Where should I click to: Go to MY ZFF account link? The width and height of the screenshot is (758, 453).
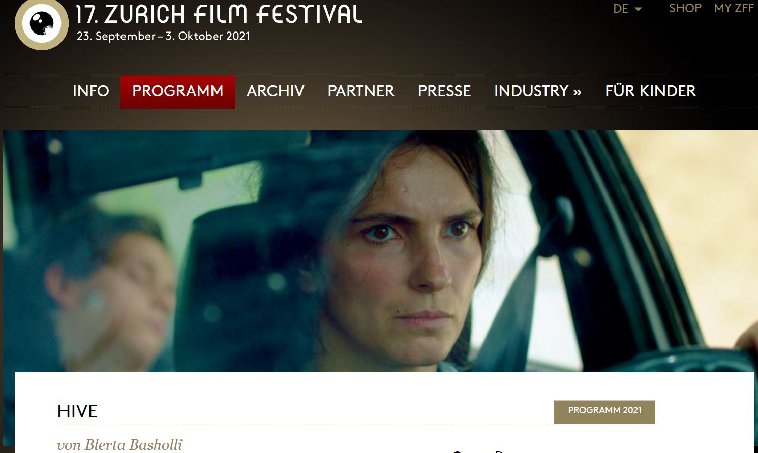click(734, 8)
